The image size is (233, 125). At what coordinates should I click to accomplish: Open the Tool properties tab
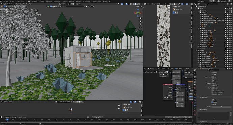pos(195,74)
